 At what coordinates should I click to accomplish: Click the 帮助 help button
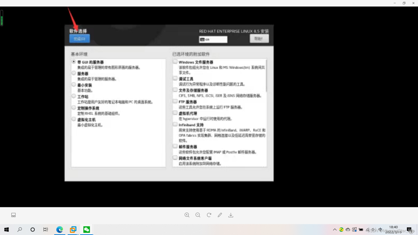pyautogui.click(x=259, y=39)
